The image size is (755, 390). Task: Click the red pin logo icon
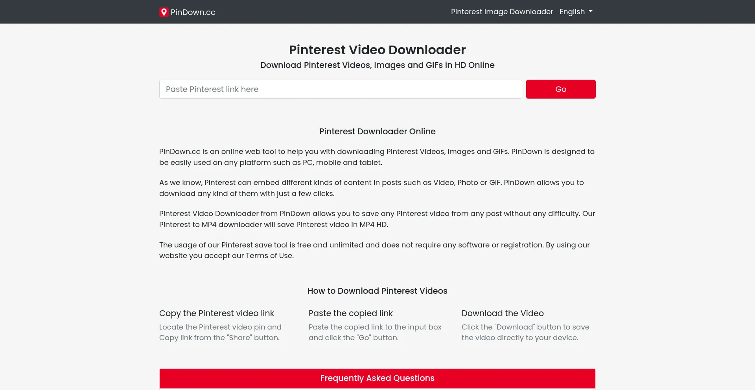(x=164, y=12)
